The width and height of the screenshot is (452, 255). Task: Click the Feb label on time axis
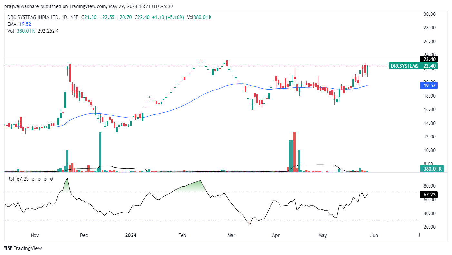pyautogui.click(x=182, y=235)
